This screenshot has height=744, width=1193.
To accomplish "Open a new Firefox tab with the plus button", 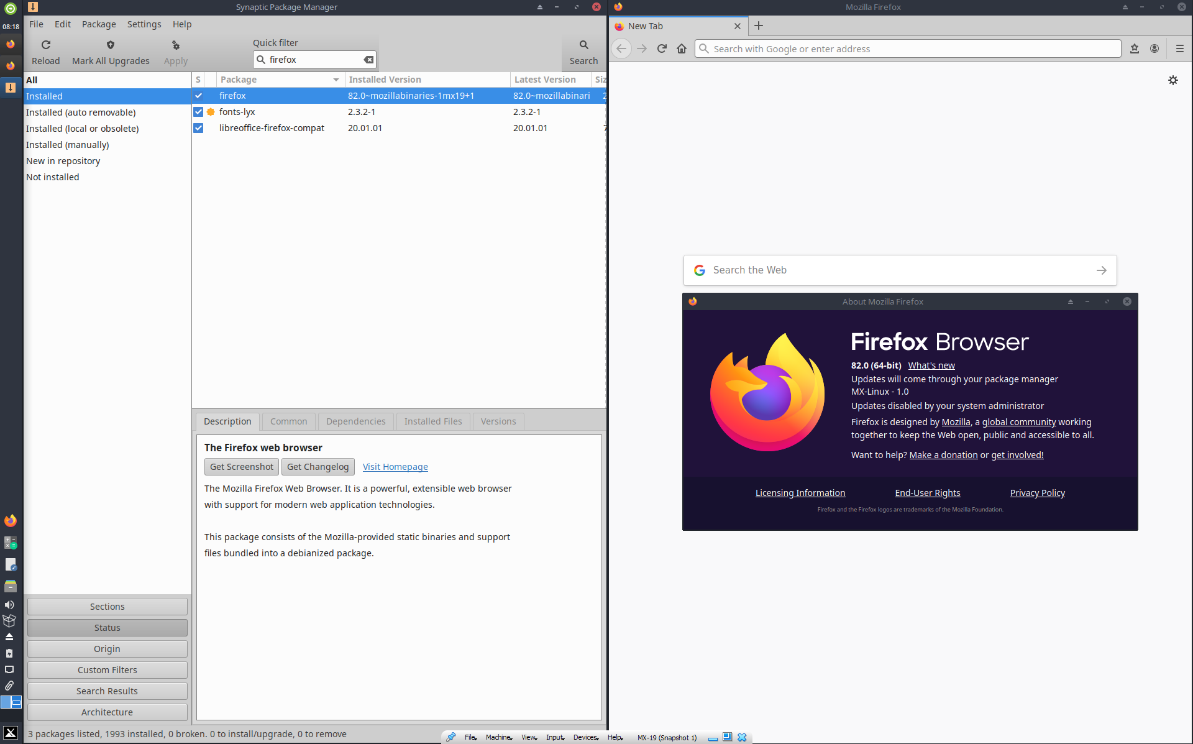I will point(759,26).
